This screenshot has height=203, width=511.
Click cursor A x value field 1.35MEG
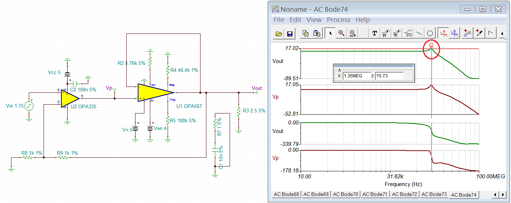(x=356, y=76)
